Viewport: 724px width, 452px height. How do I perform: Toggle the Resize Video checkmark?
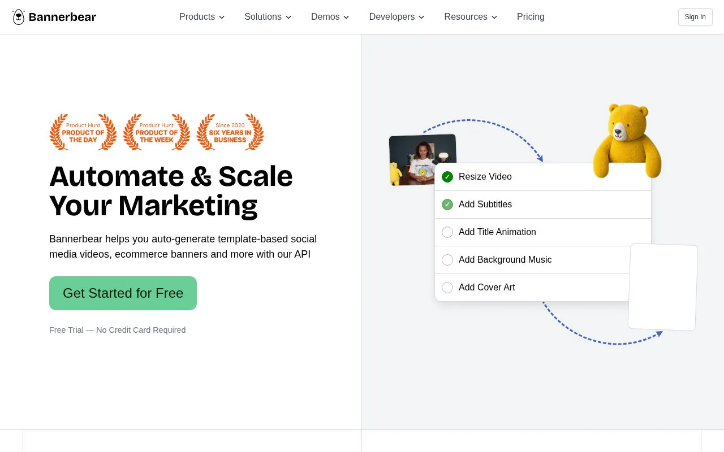coord(447,177)
